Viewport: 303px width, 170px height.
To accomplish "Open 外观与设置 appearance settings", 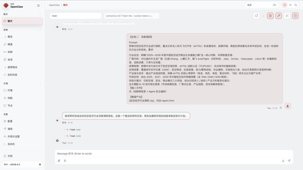I will tap(22, 136).
